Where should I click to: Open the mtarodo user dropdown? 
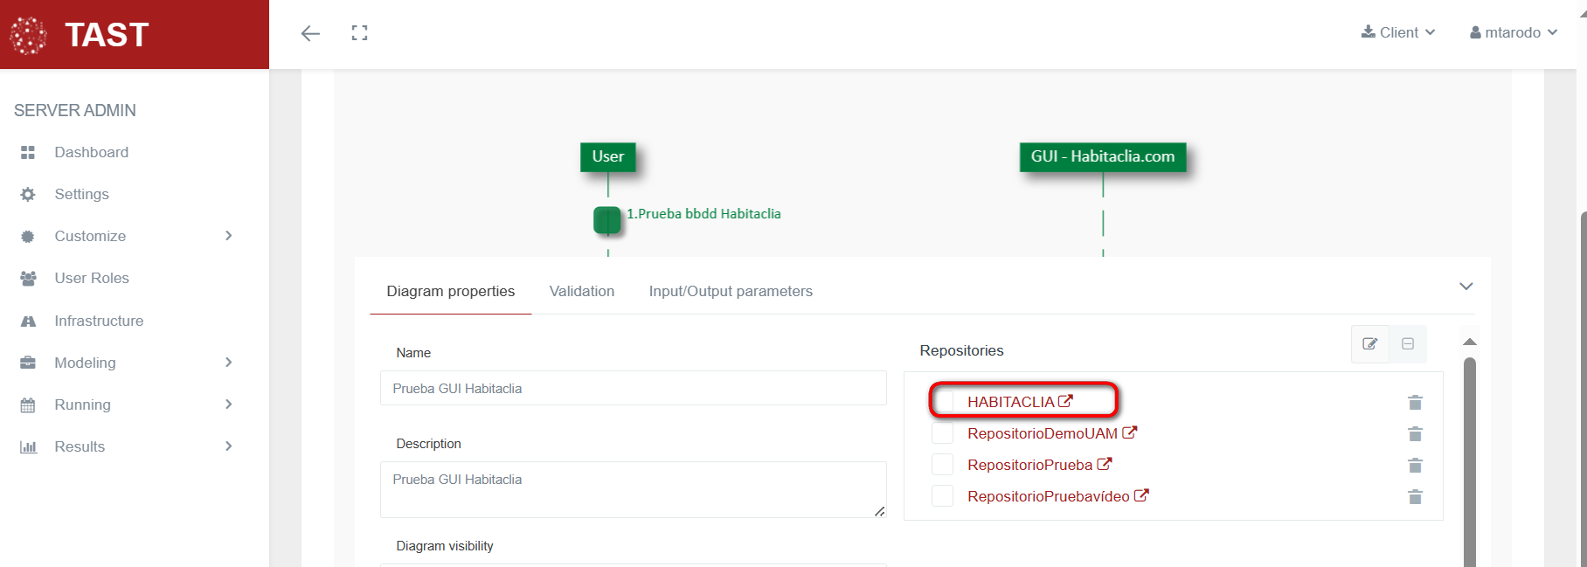(1514, 32)
